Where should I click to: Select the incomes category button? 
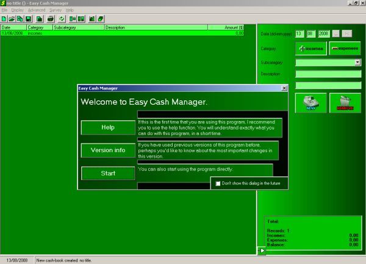coord(311,49)
